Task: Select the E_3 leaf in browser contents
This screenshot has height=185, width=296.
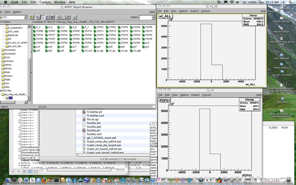Action: tap(37, 27)
